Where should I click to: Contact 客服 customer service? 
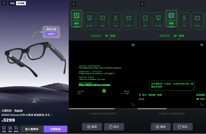(x=10, y=129)
